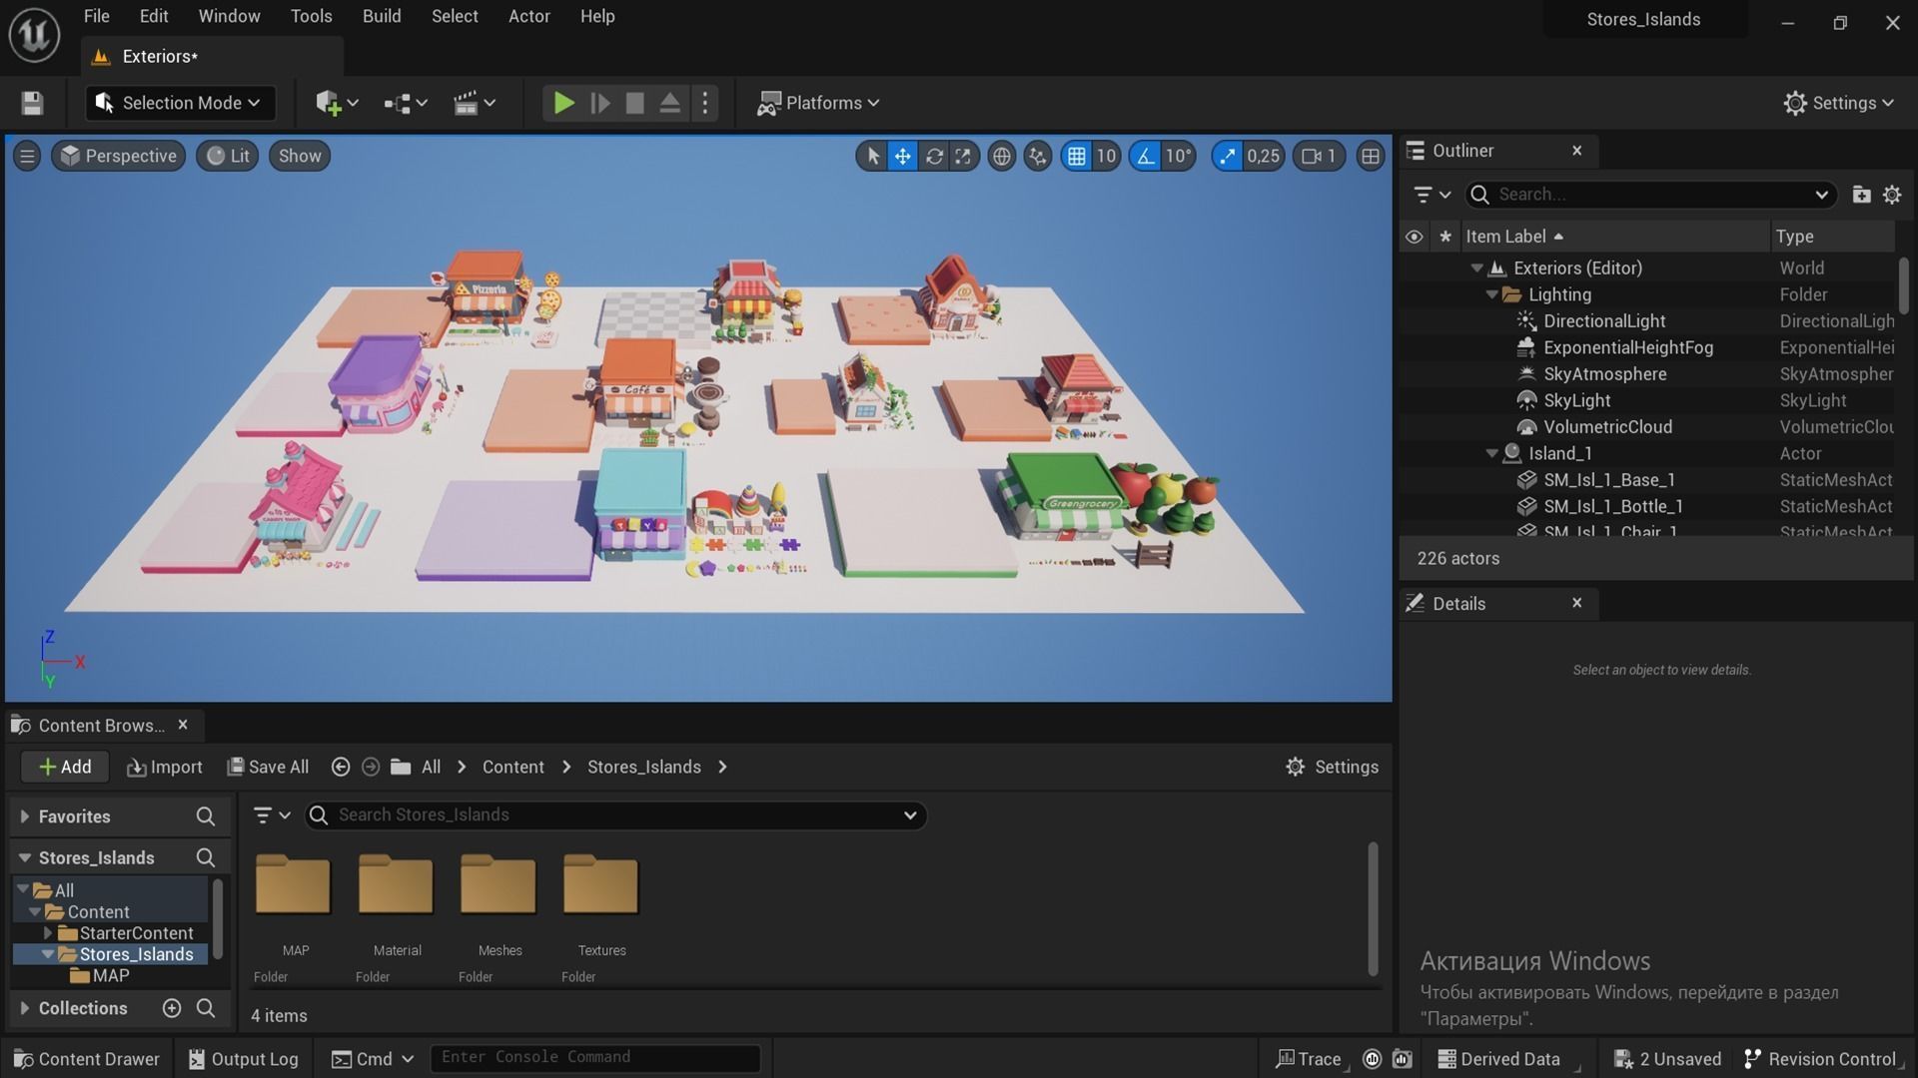Open play mode options three-dot menu
This screenshot has width=1918, height=1078.
pos(705,103)
